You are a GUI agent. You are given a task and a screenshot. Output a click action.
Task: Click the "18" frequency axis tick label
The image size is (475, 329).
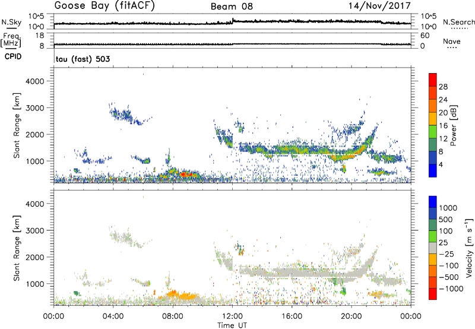tap(40, 36)
